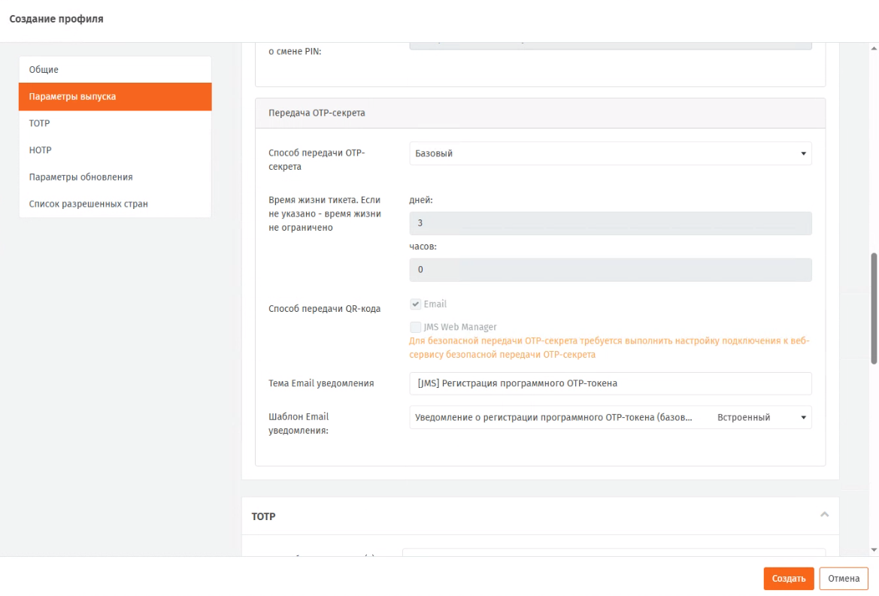
Task: Click the scrollbar up arrow
Action: click(x=874, y=49)
